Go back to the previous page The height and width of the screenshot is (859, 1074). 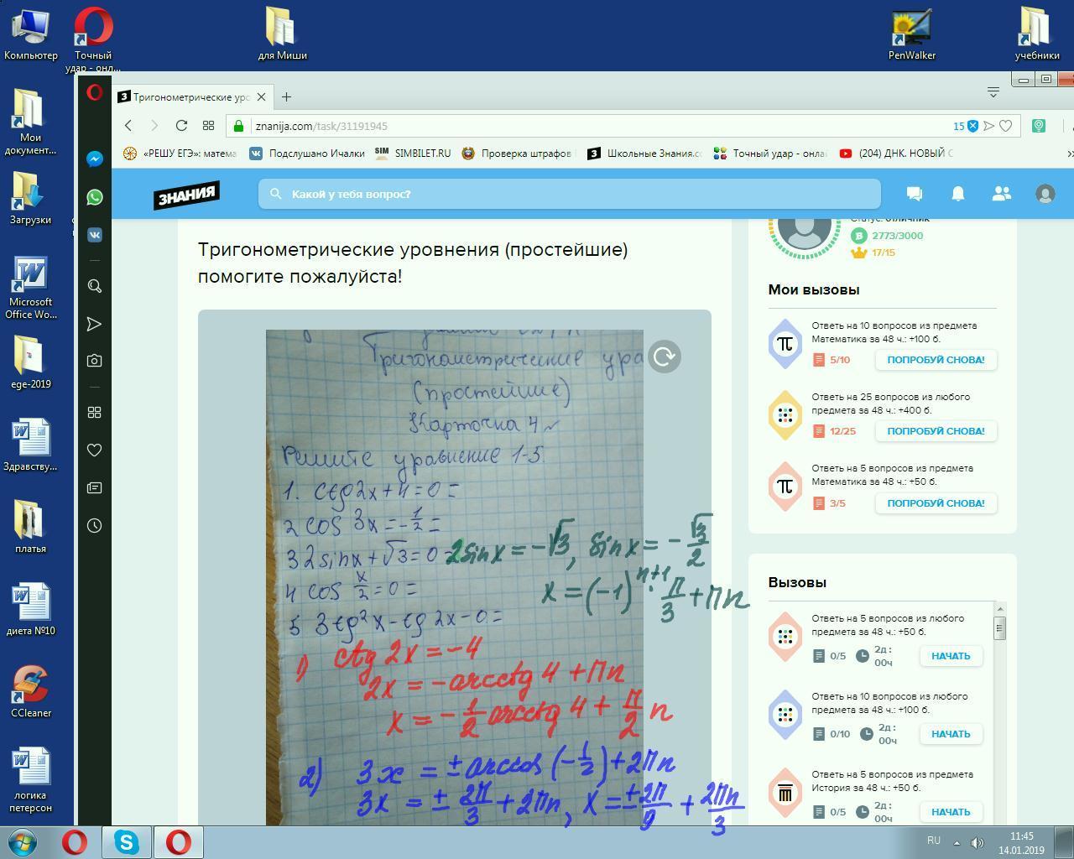(128, 126)
